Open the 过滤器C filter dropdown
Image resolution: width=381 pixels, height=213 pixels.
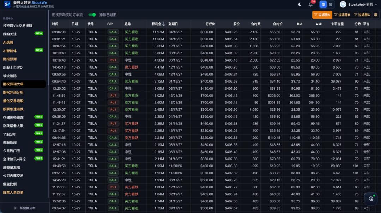coord(362,15)
